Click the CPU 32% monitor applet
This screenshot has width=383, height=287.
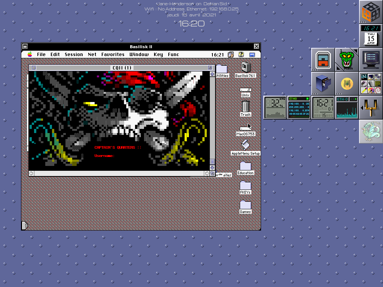coord(275,107)
